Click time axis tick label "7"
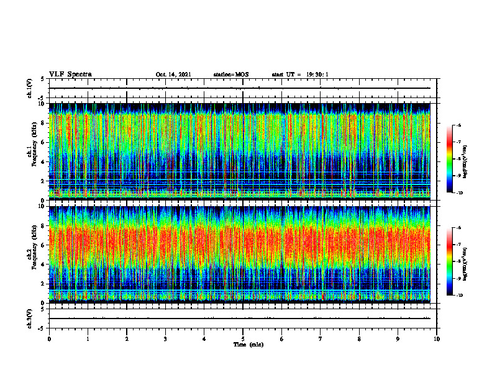Viewport: 492px width, 380px height. (x=321, y=339)
